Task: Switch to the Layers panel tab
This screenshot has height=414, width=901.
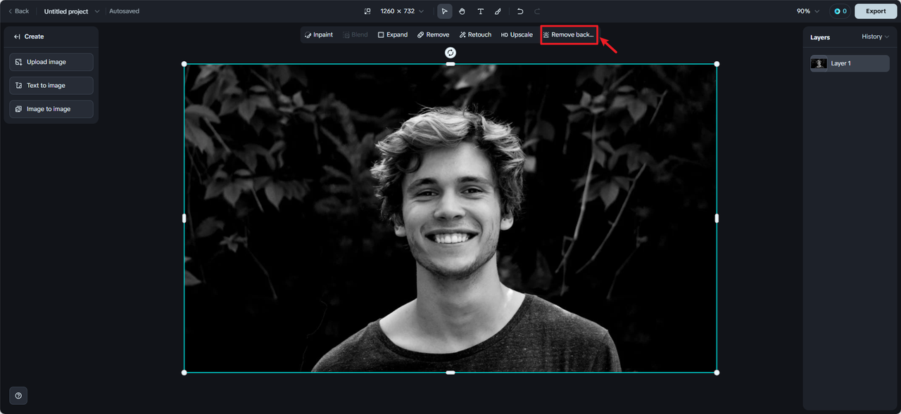Action: 820,37
